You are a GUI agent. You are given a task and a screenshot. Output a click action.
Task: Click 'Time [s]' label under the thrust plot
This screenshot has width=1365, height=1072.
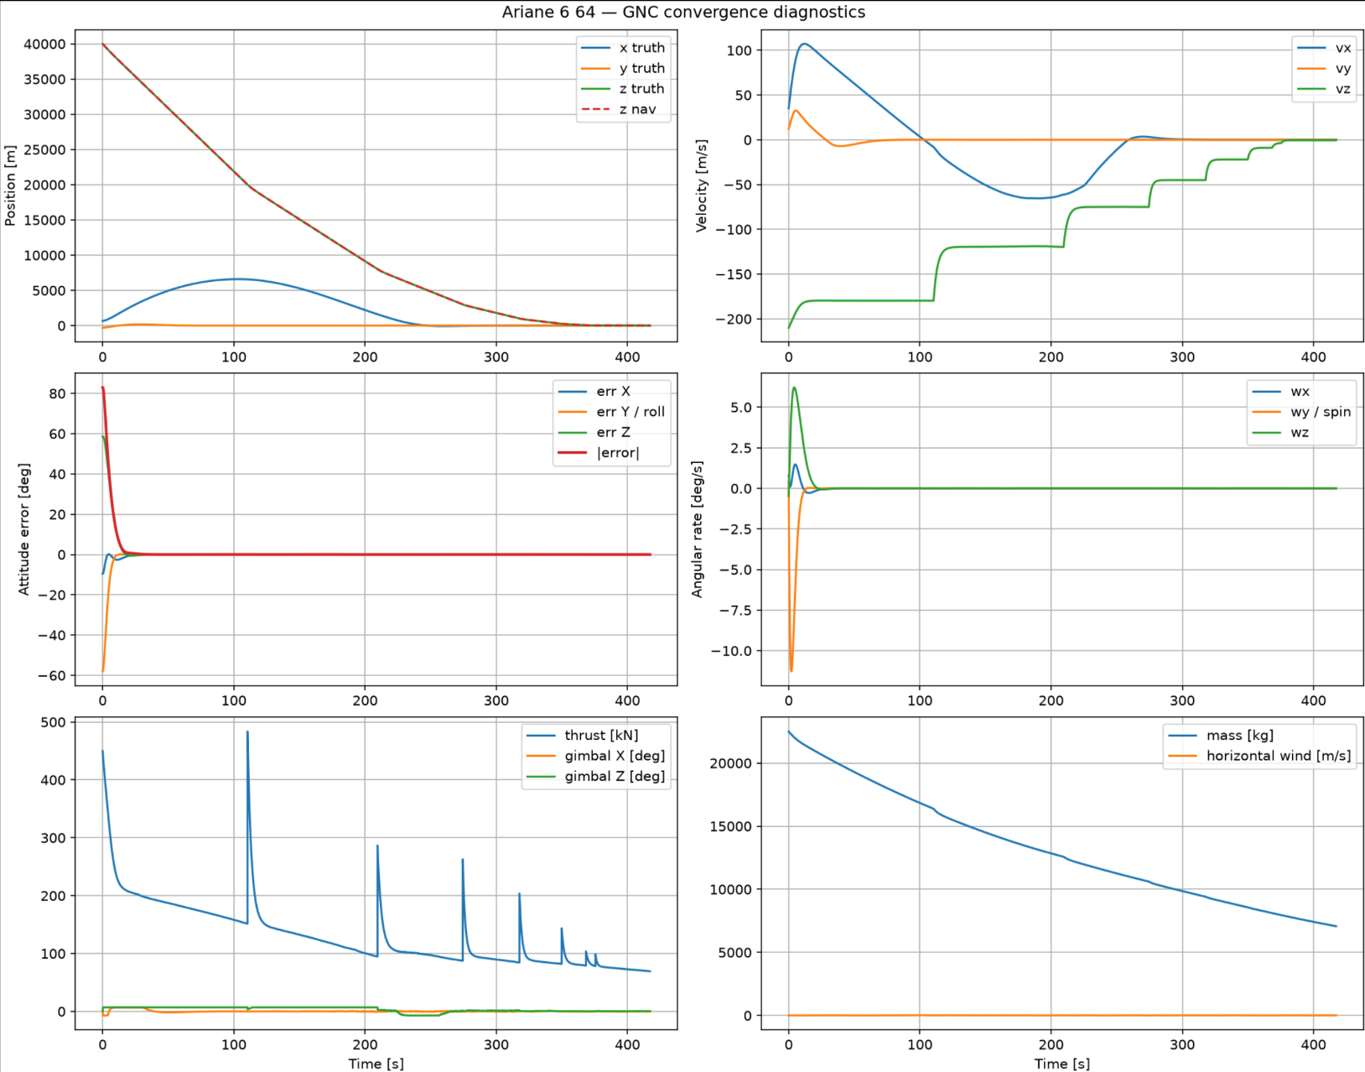[376, 1064]
